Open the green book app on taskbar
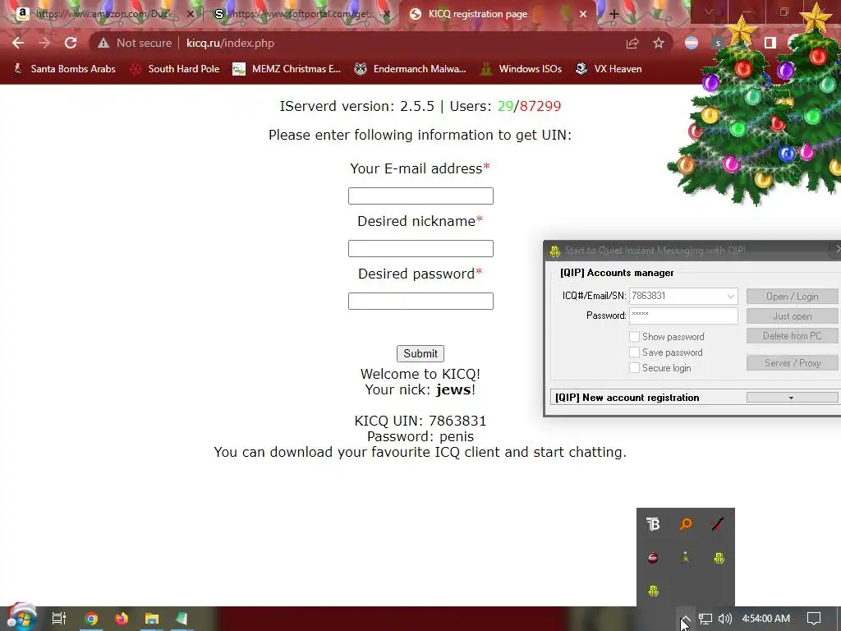Screen dimensions: 841x631 click(182, 619)
